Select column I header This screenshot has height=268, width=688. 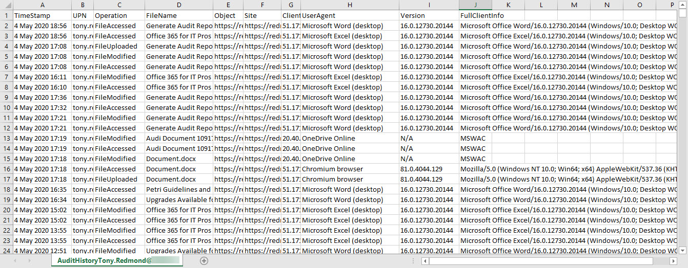tap(429, 5)
